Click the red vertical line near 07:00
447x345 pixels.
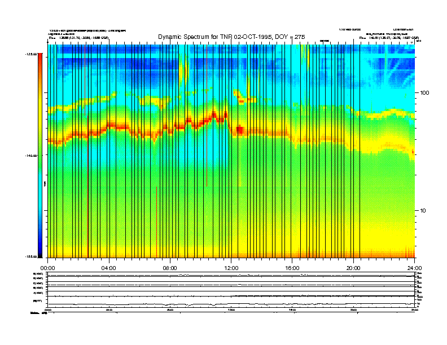[156, 222]
